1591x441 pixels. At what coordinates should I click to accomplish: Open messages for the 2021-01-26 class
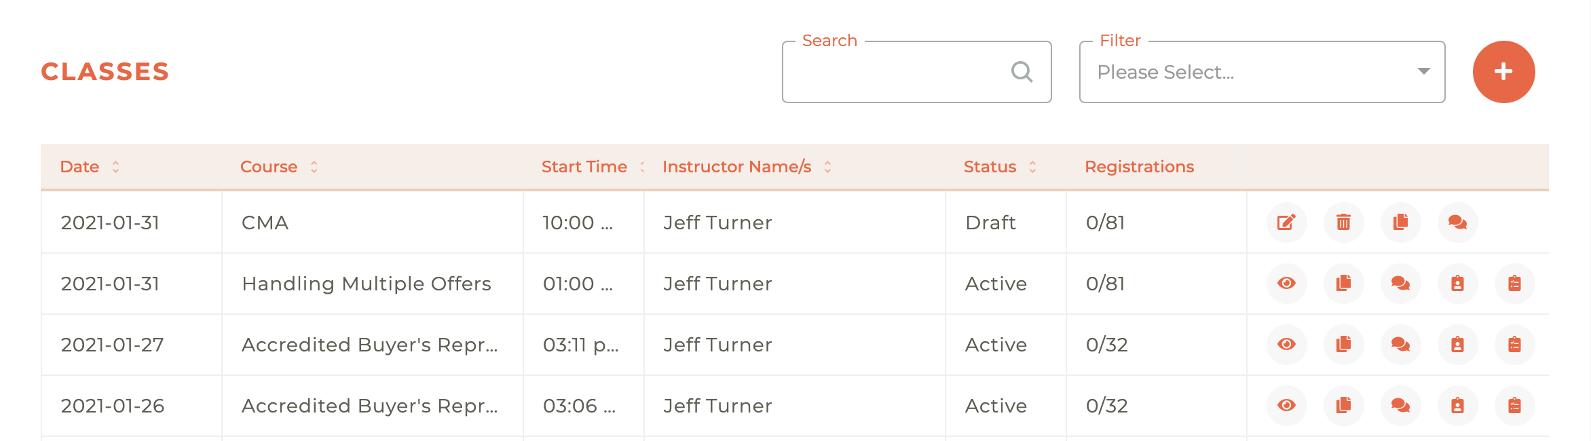coord(1400,406)
